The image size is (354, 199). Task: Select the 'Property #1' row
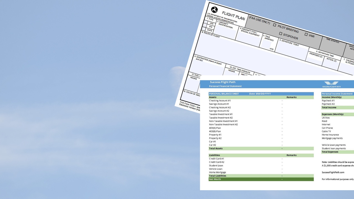click(x=261, y=135)
